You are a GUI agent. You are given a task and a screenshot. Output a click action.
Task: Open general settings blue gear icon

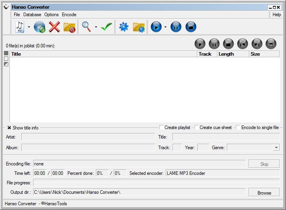click(124, 27)
